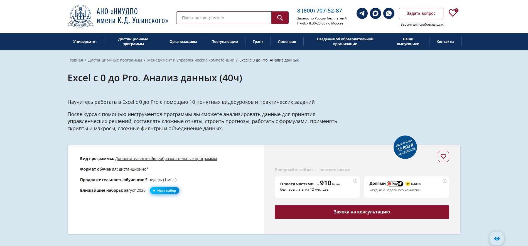
Task: Toggle the floating eye accessibility button
Action: pos(497,238)
